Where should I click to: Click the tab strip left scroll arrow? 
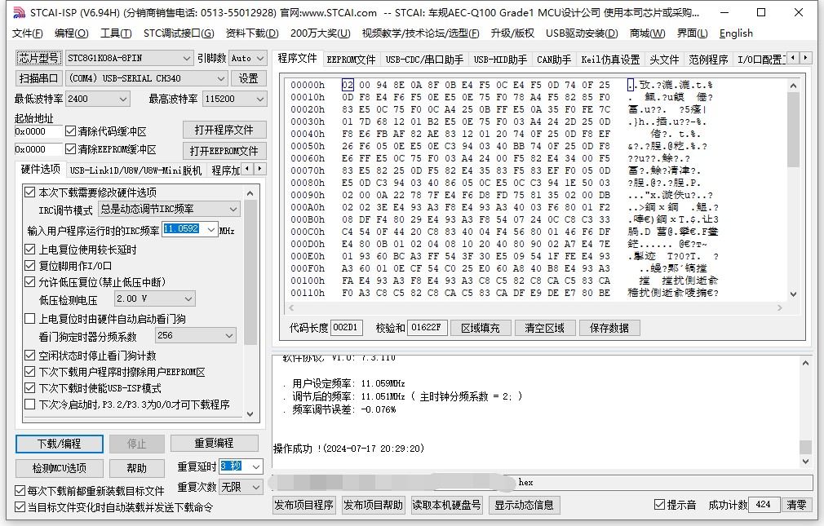point(793,57)
